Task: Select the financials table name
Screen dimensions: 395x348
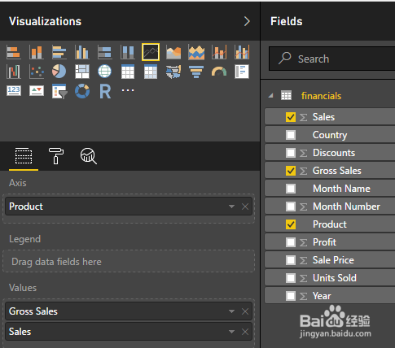Action: click(x=321, y=96)
